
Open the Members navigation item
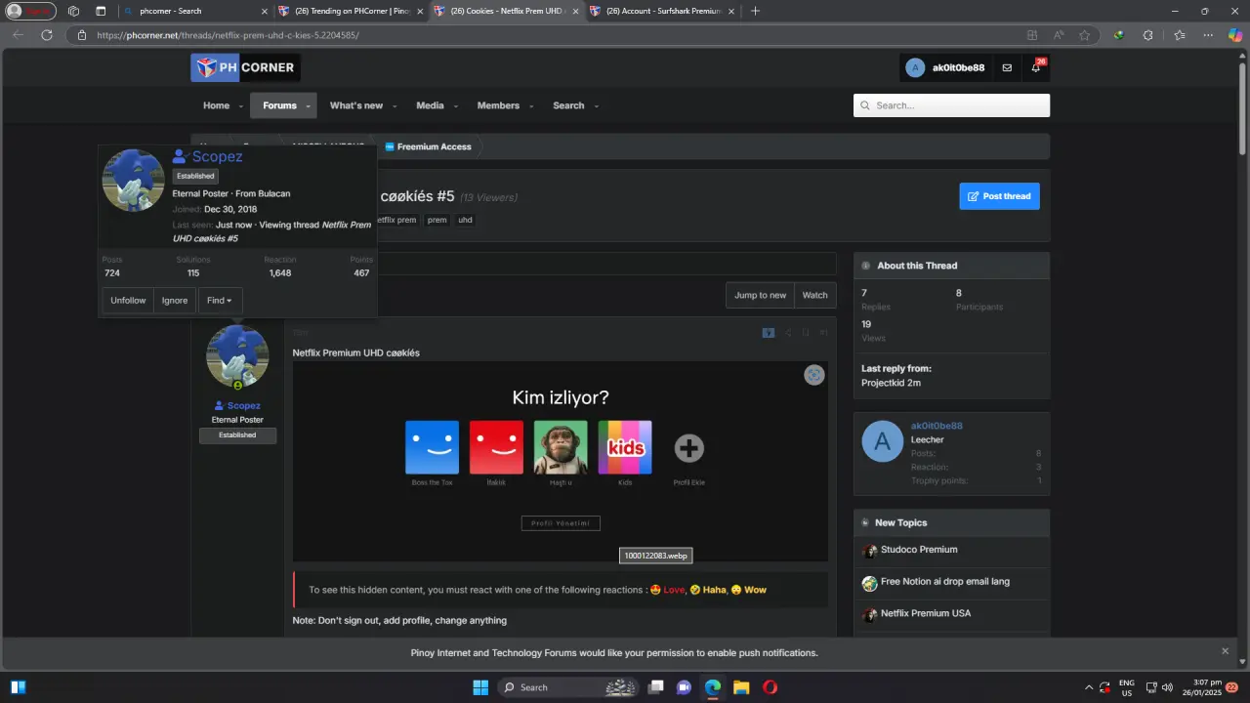click(x=498, y=105)
